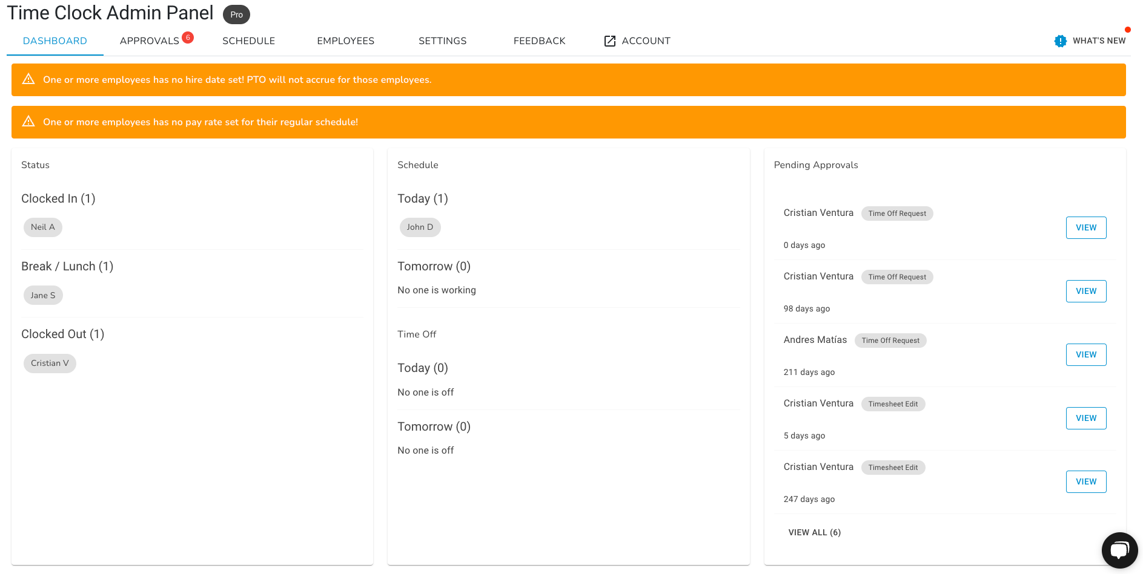
Task: Click the pay rate warning banner text
Action: pyautogui.click(x=200, y=122)
